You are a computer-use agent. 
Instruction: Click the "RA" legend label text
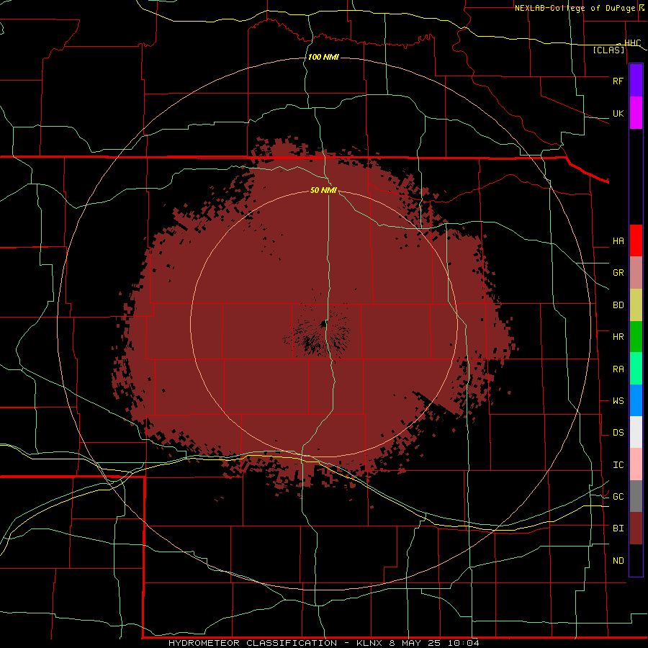point(618,369)
